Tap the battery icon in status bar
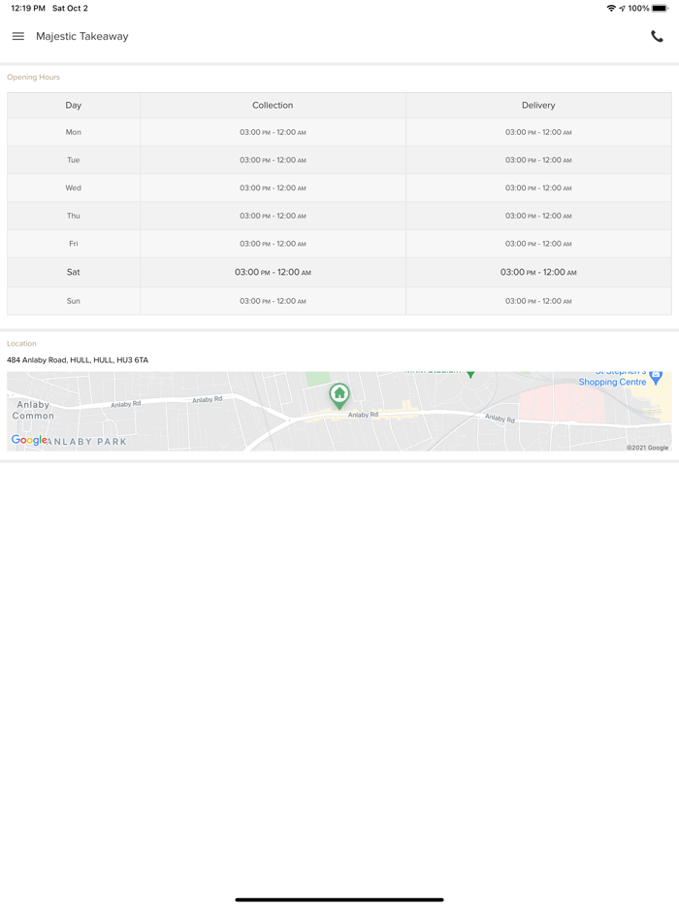Viewport: 679px width, 907px height. (660, 8)
